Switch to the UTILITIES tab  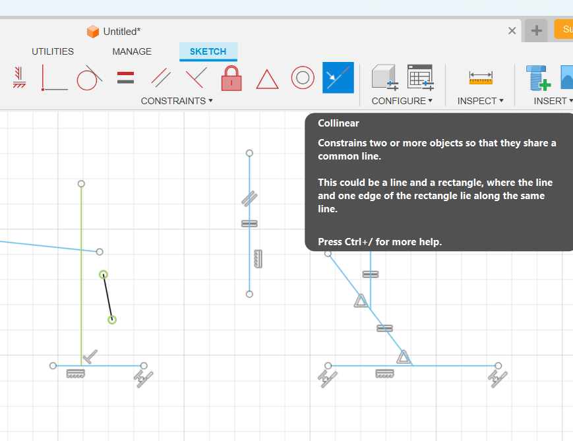(x=53, y=51)
